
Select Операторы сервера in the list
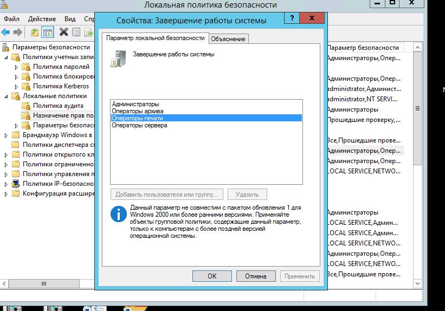207,125
